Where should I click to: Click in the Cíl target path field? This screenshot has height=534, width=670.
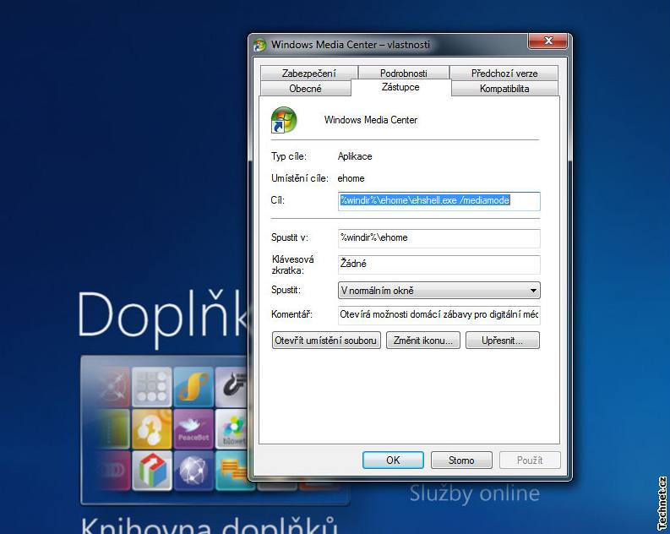click(438, 201)
